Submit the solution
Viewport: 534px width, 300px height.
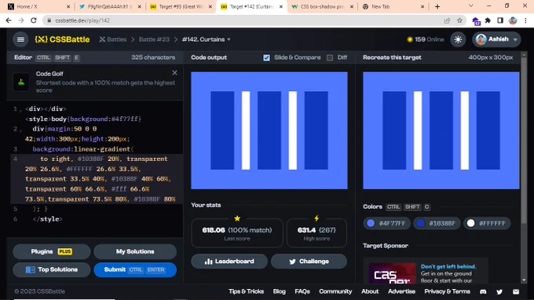(x=135, y=269)
